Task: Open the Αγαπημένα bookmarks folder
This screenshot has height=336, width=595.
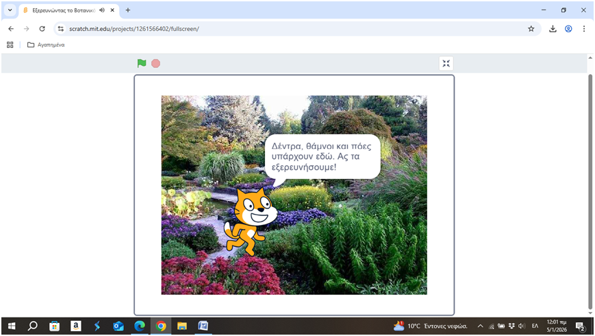Action: click(46, 45)
